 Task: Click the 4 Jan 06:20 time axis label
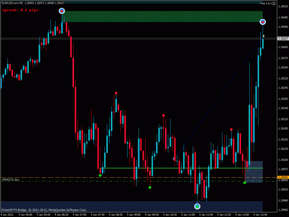point(61,215)
